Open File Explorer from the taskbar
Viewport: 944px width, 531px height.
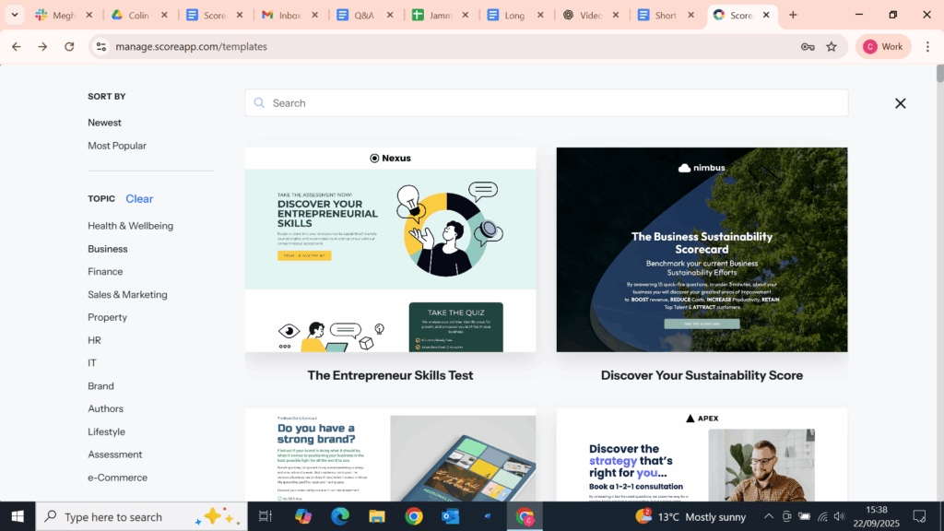coord(376,516)
